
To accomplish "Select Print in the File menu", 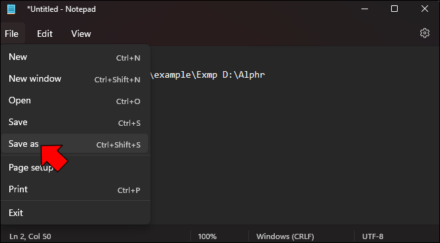I will 75,189.
